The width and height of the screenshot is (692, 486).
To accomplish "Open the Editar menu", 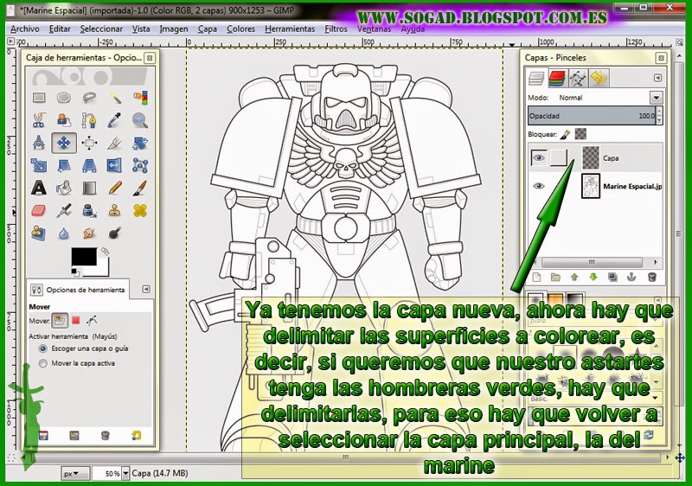I will pos(60,29).
